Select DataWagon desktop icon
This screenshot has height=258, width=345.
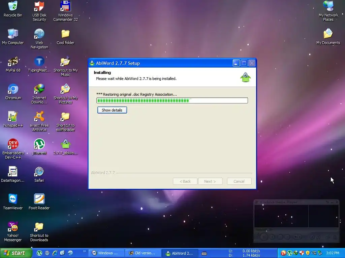[13, 174]
